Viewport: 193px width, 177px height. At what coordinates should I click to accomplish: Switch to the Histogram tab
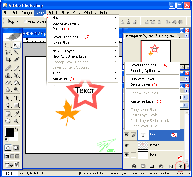[166, 36]
